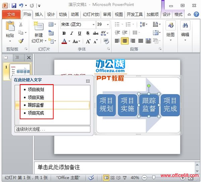Apply the red font color A
201x182 pixels.
pos(64,41)
